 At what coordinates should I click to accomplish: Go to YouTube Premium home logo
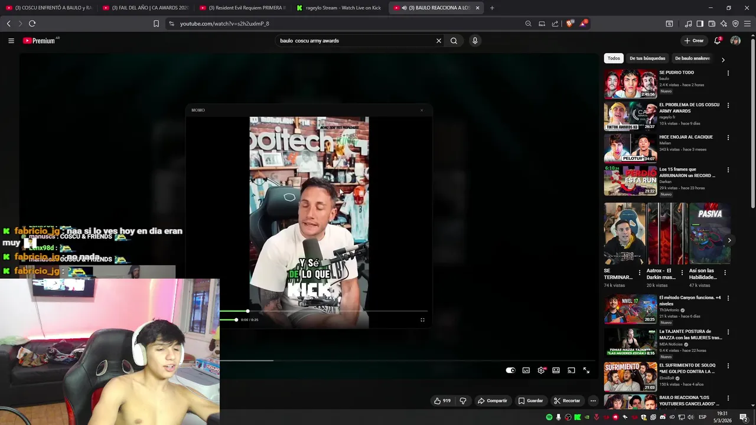click(40, 41)
